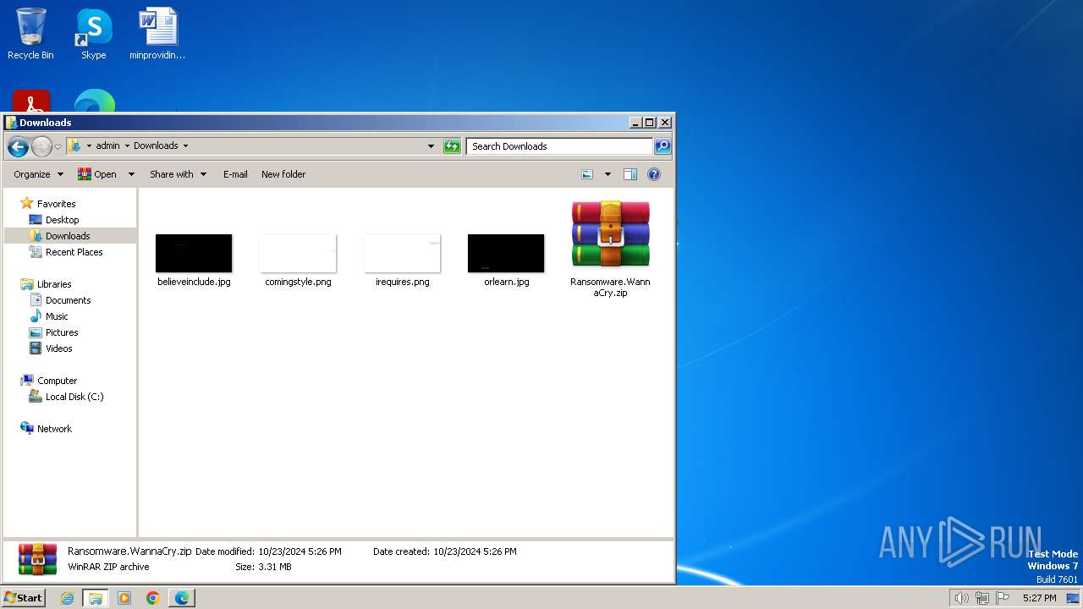
Task: Click the Date created value in details pane
Action: pos(475,551)
